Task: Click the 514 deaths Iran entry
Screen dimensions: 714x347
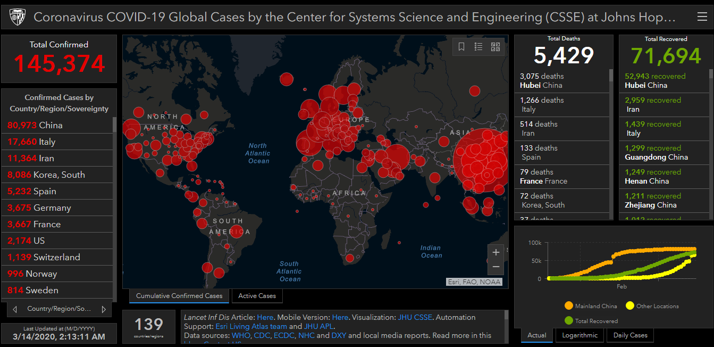Action: (x=561, y=129)
